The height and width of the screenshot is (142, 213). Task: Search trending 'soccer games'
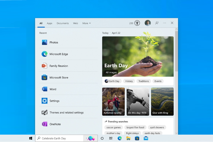tap(114, 128)
